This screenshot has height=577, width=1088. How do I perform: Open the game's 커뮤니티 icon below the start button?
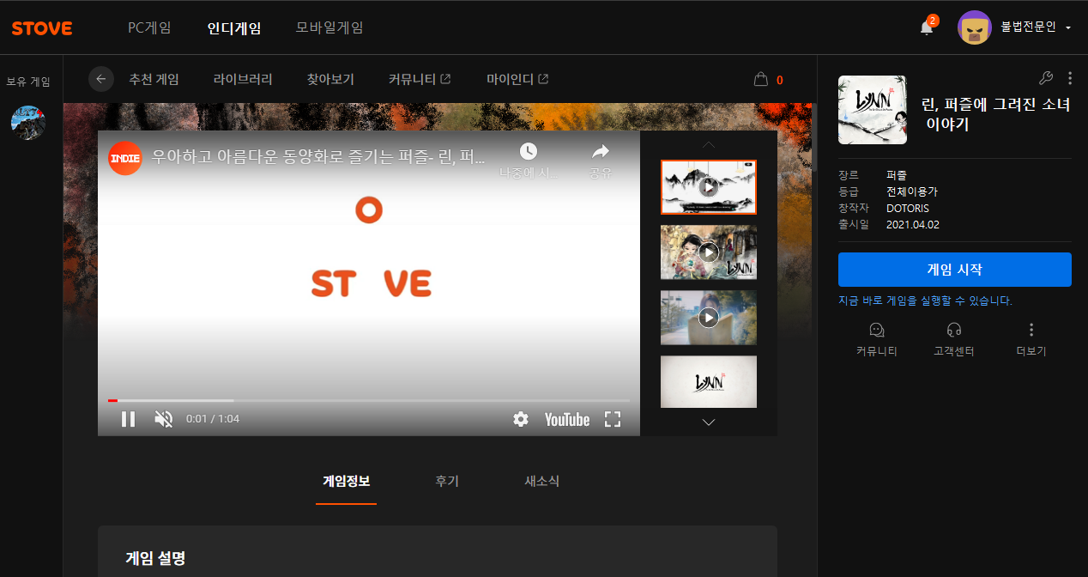click(876, 330)
